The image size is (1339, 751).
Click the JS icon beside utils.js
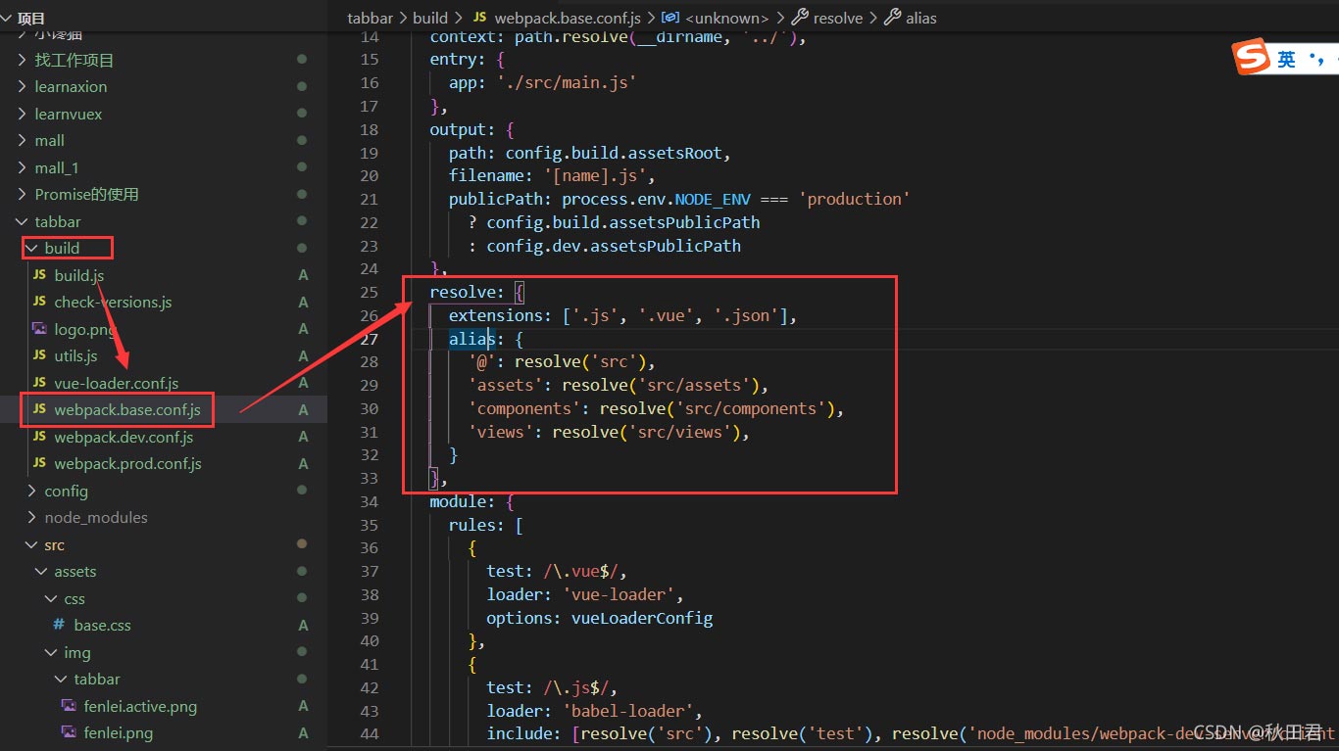[x=39, y=355]
